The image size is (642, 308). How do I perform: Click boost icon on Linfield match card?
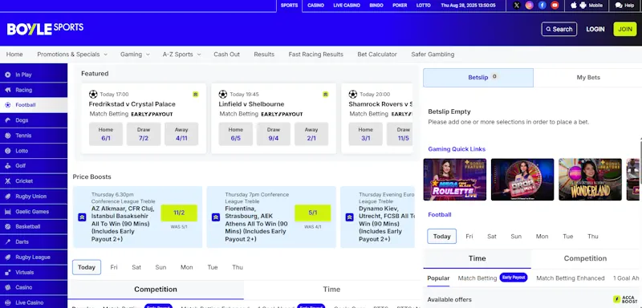coord(326,95)
